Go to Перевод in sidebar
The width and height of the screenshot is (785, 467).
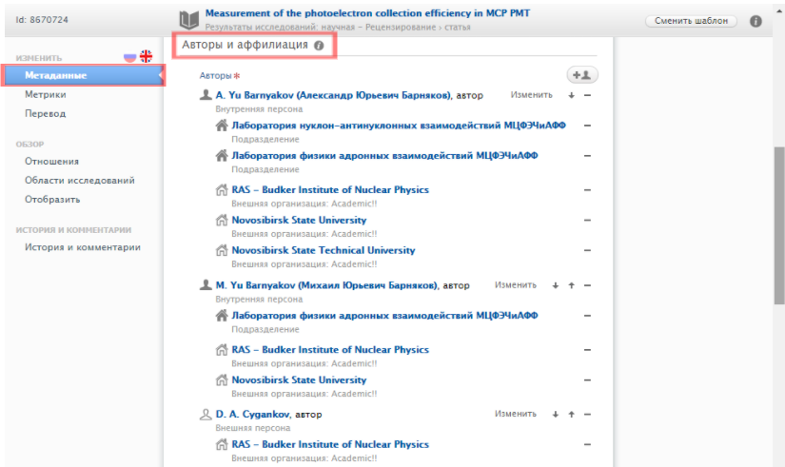tap(46, 113)
